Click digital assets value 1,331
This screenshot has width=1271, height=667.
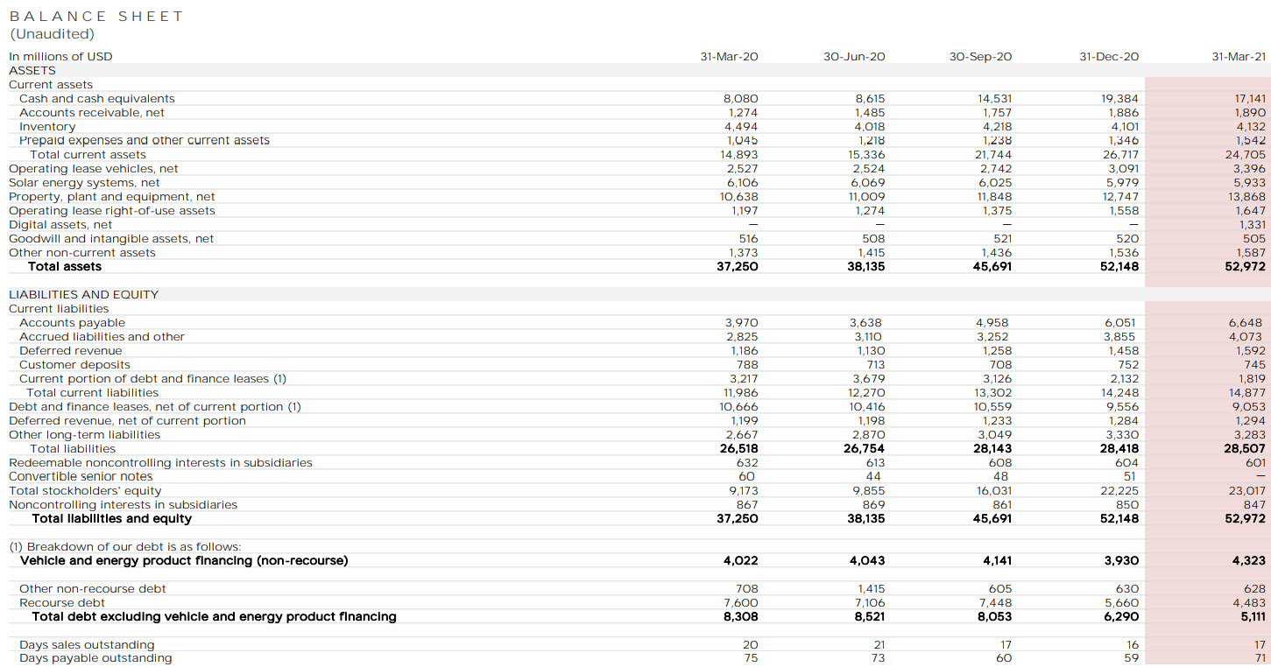point(1252,224)
